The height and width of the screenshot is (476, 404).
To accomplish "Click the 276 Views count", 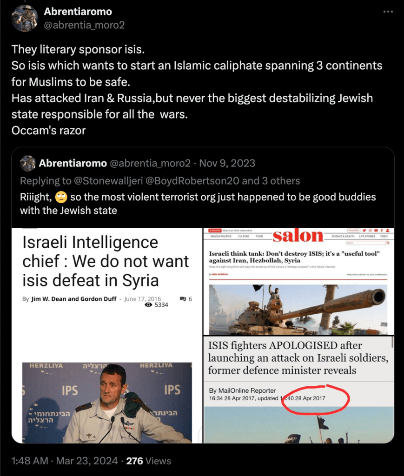I will pyautogui.click(x=148, y=461).
